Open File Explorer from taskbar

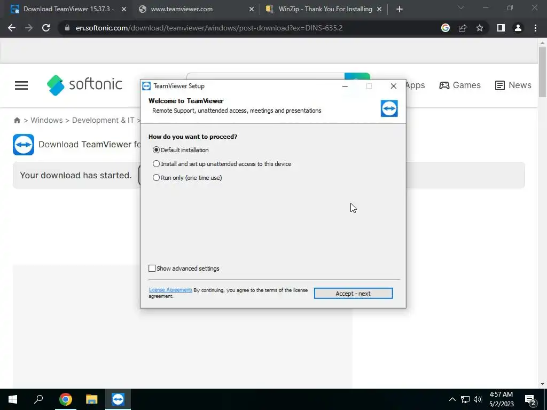point(92,399)
